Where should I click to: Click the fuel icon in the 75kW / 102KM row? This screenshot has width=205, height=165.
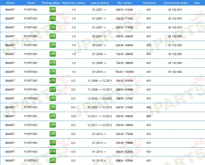point(52,72)
